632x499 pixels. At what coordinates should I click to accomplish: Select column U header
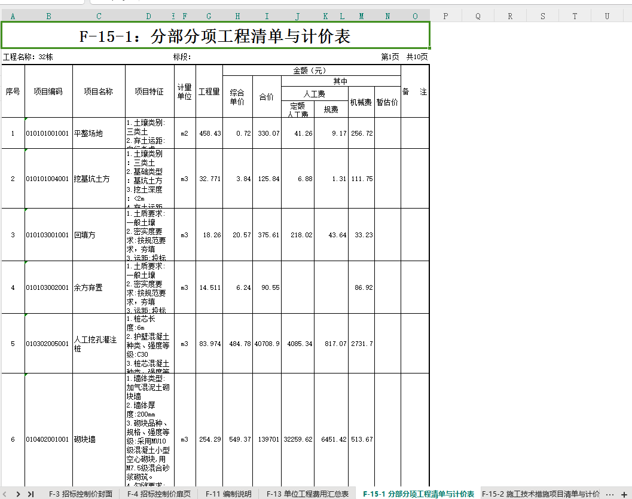tap(607, 16)
